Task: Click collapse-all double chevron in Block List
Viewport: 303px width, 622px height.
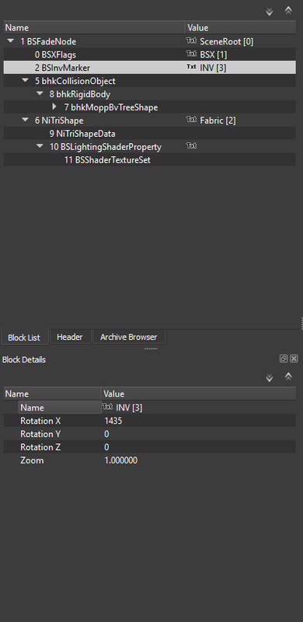Action: (288, 11)
